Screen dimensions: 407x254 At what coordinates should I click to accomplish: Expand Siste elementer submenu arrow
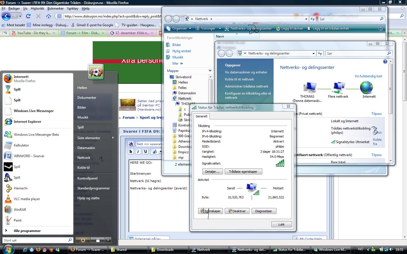click(x=113, y=138)
